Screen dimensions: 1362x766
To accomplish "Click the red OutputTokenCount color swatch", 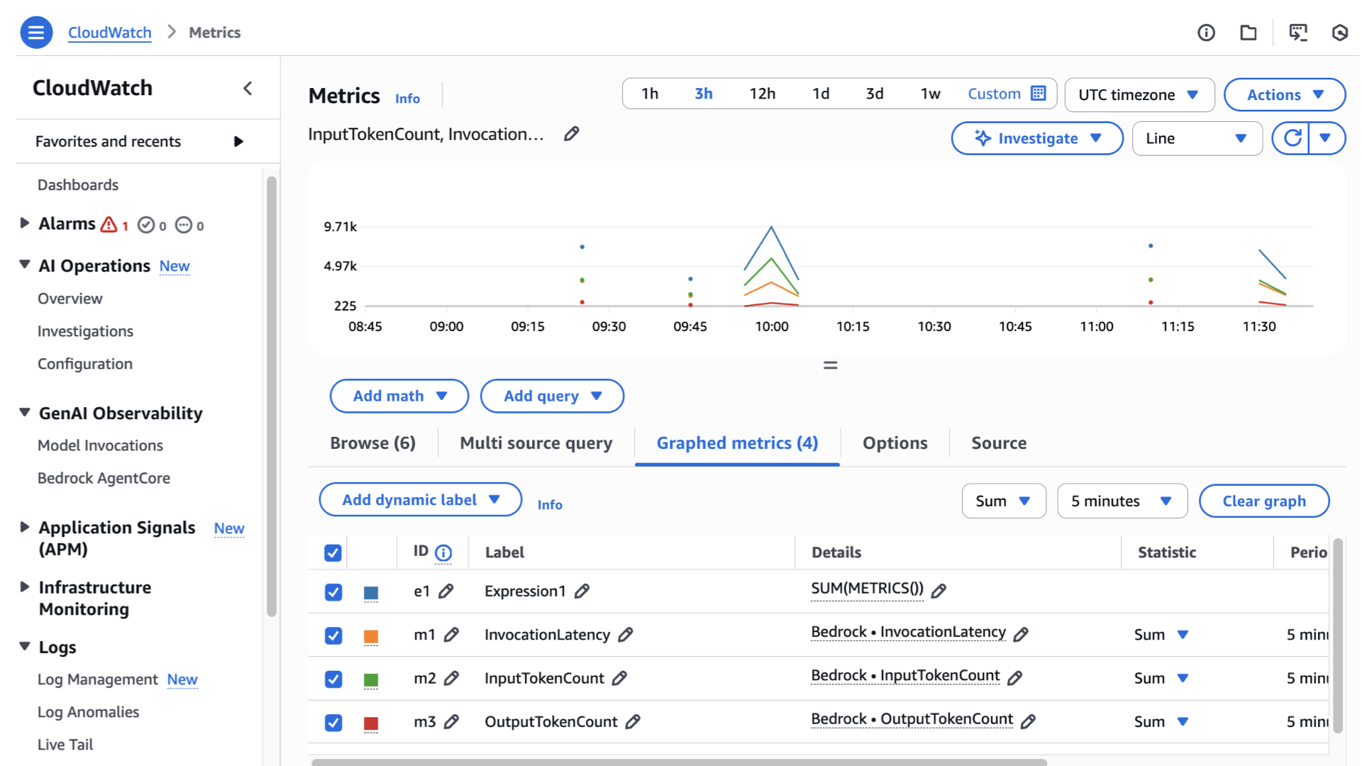I will pyautogui.click(x=371, y=723).
